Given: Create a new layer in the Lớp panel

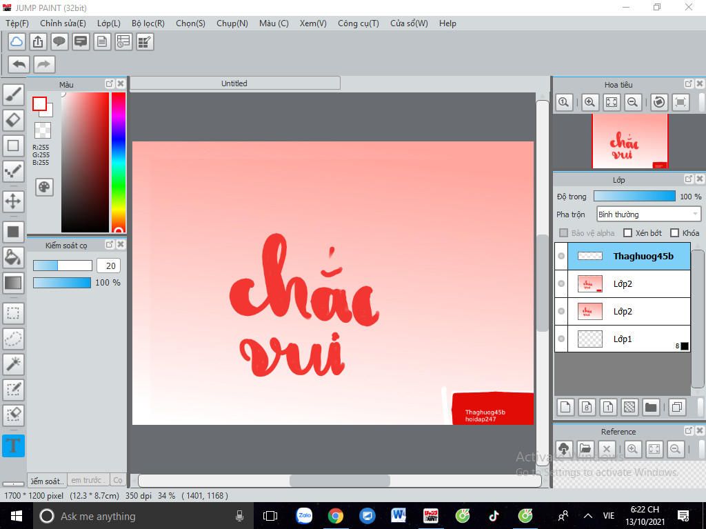Looking at the screenshot, I should point(565,407).
